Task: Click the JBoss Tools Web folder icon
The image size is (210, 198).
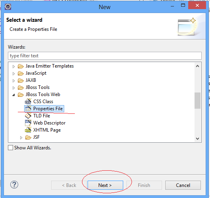Action: pyautogui.click(x=21, y=94)
